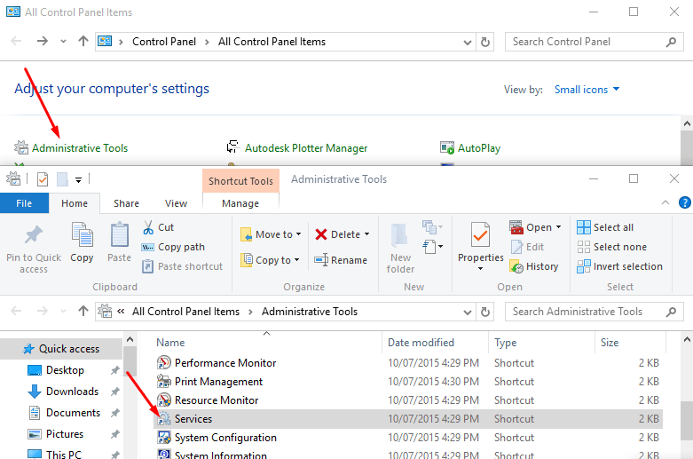Open the View by Small icons dropdown
693x459 pixels.
coord(587,90)
